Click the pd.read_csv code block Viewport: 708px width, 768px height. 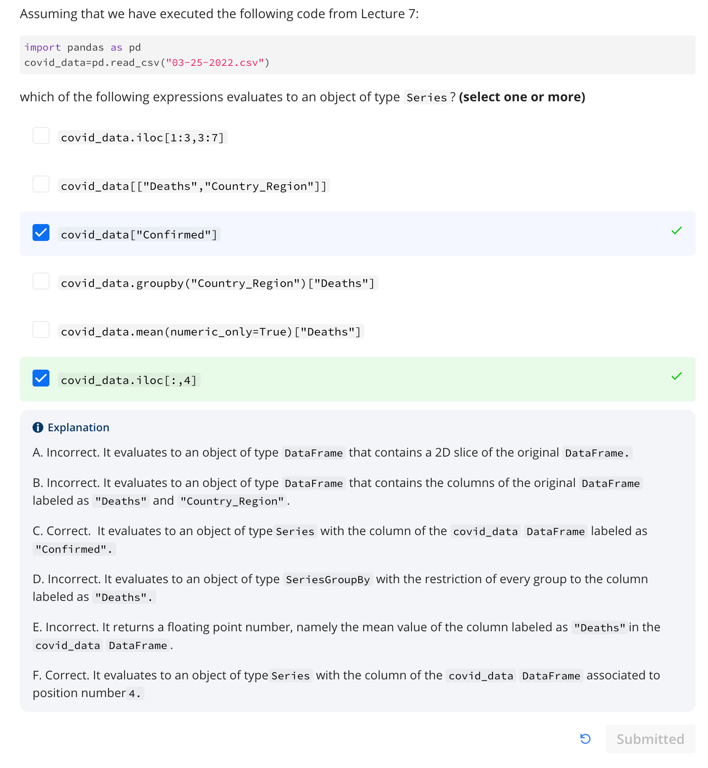[357, 55]
